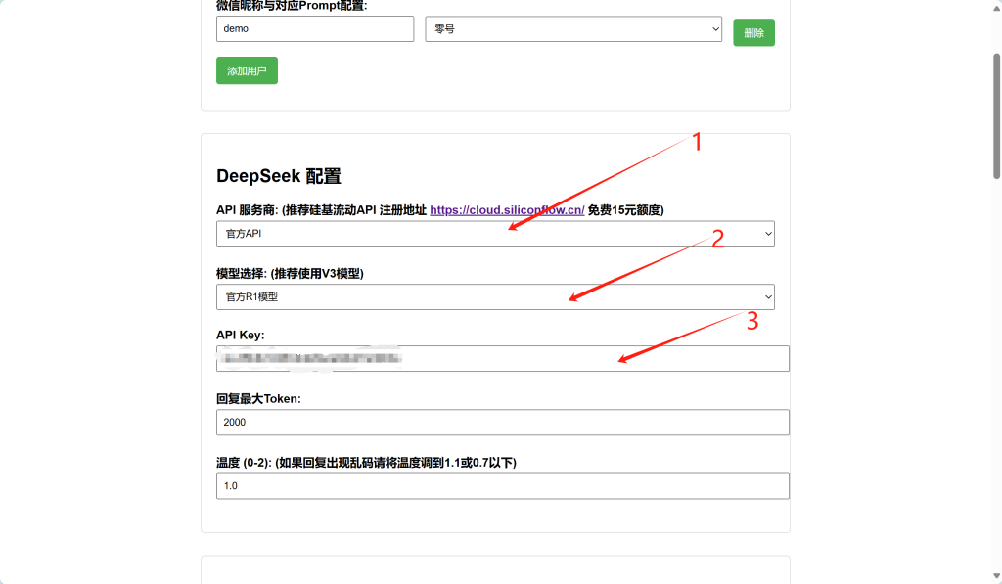Click the API Key input field
This screenshot has width=1002, height=584.
pos(503,358)
